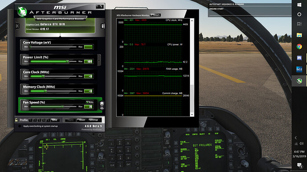Click the user define fan icon
The image size is (307, 172).
click(101, 106)
